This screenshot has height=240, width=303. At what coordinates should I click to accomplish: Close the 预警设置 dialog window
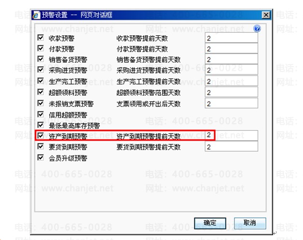click(x=266, y=15)
